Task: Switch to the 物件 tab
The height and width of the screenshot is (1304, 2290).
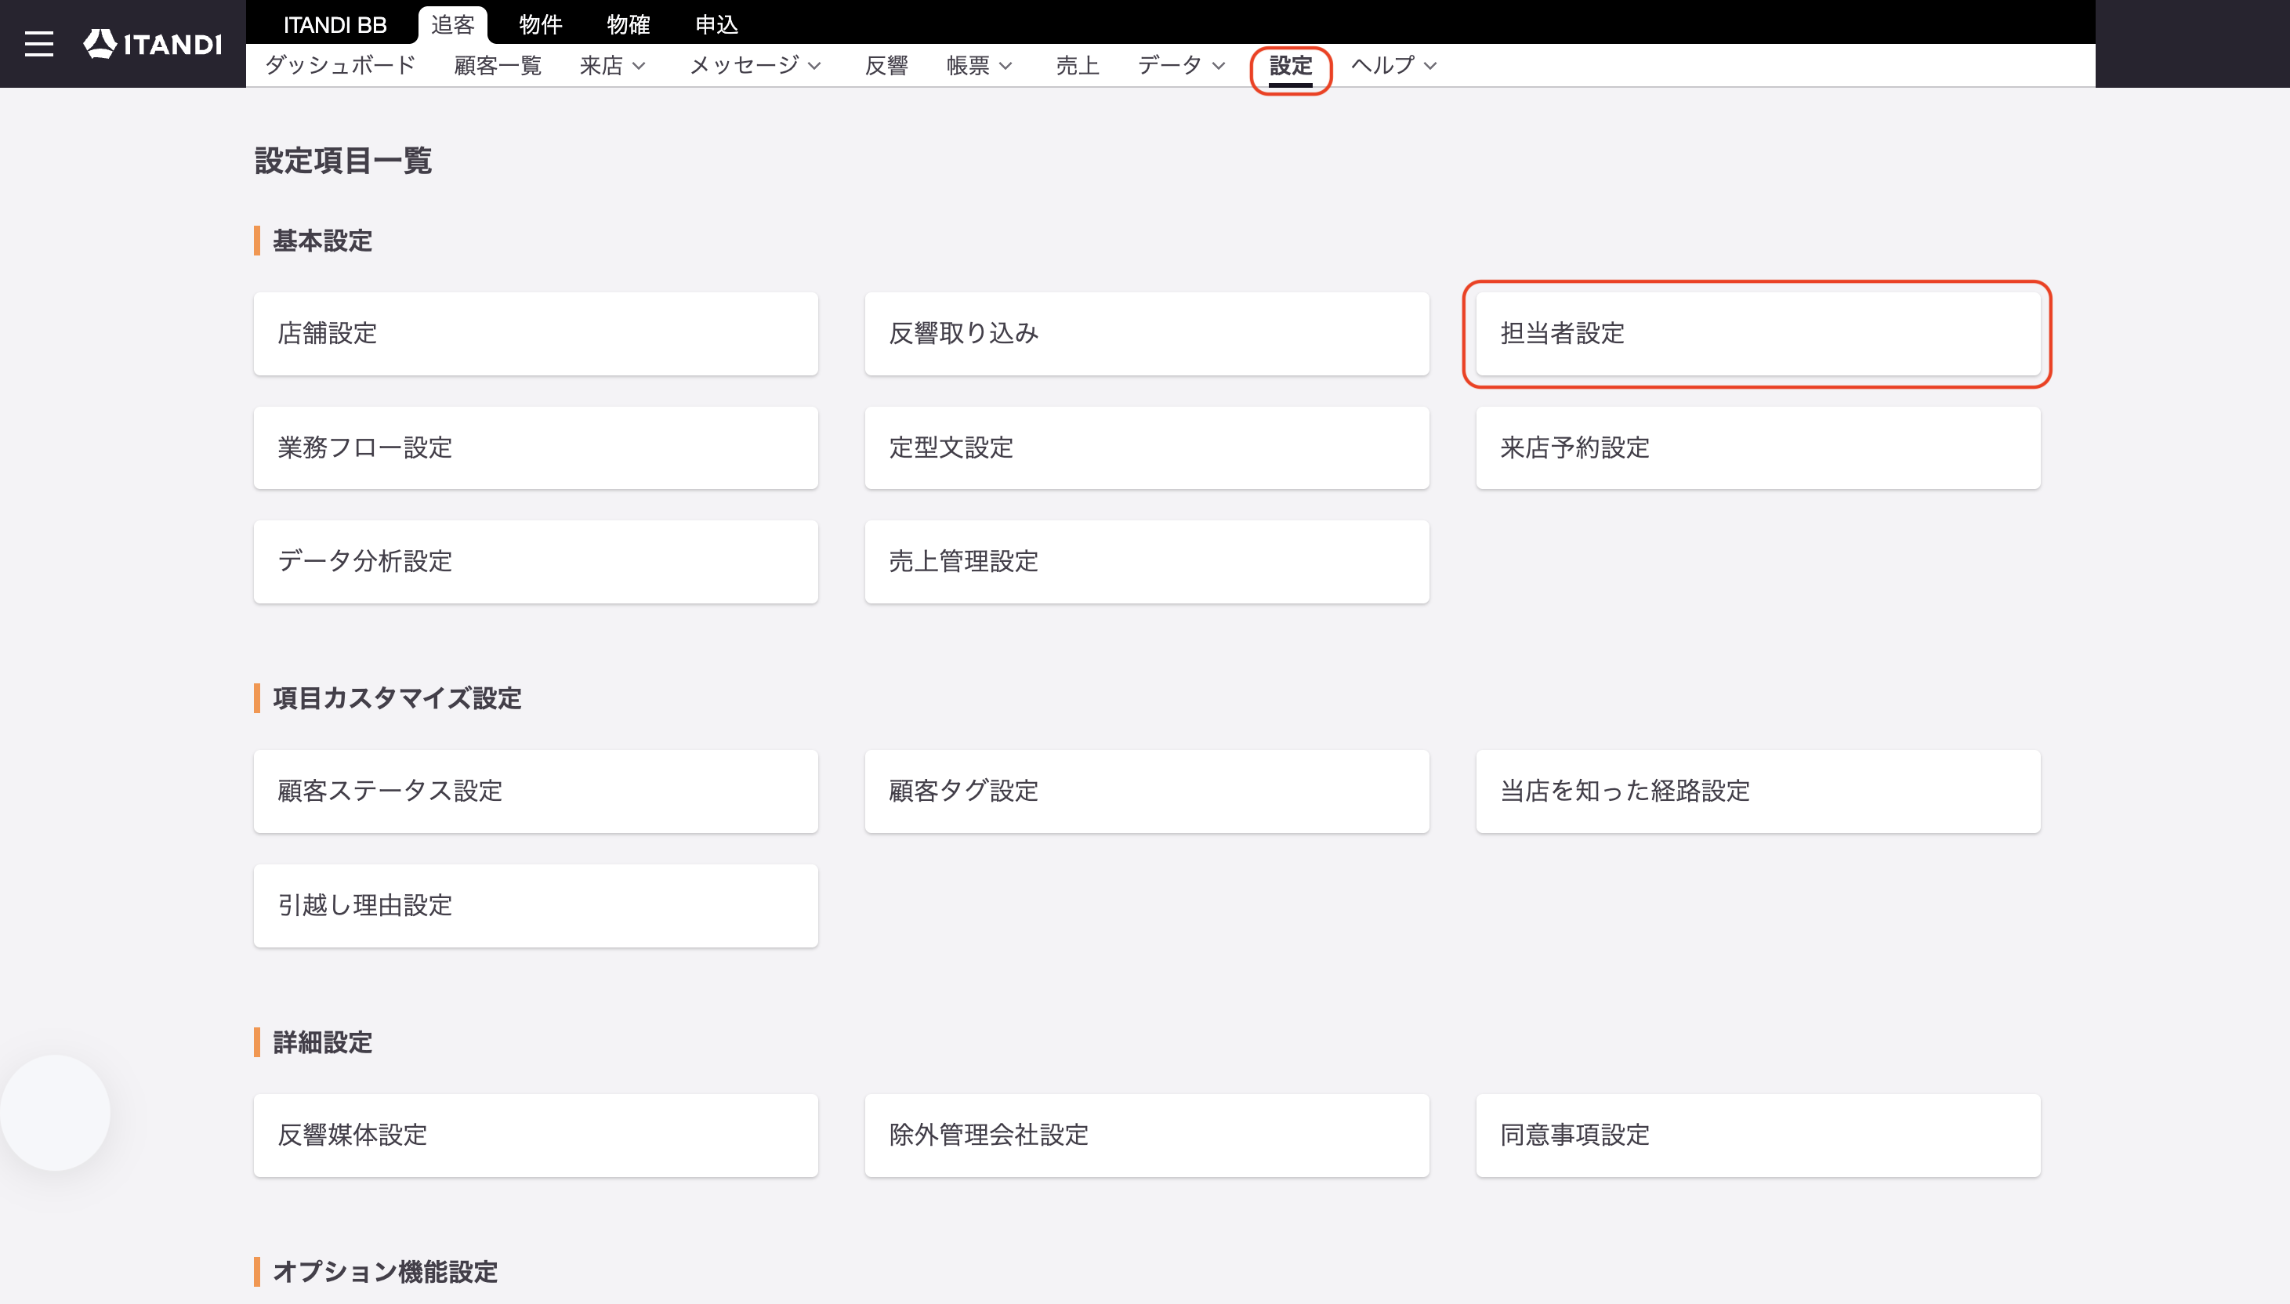Action: [x=541, y=24]
